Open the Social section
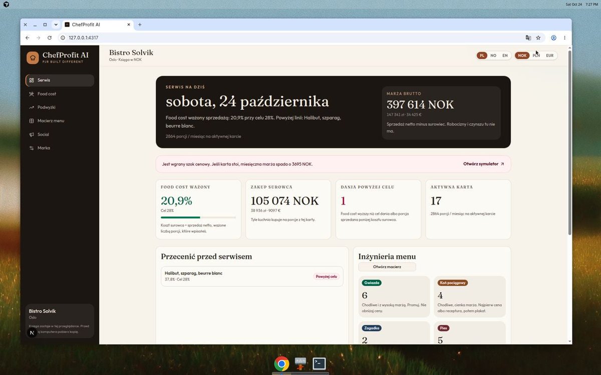This screenshot has width=601, height=375. click(x=60, y=134)
